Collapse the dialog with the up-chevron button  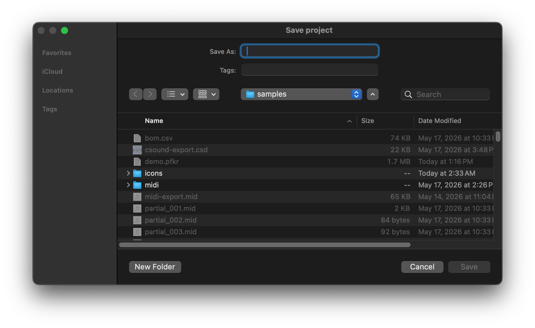pos(373,94)
